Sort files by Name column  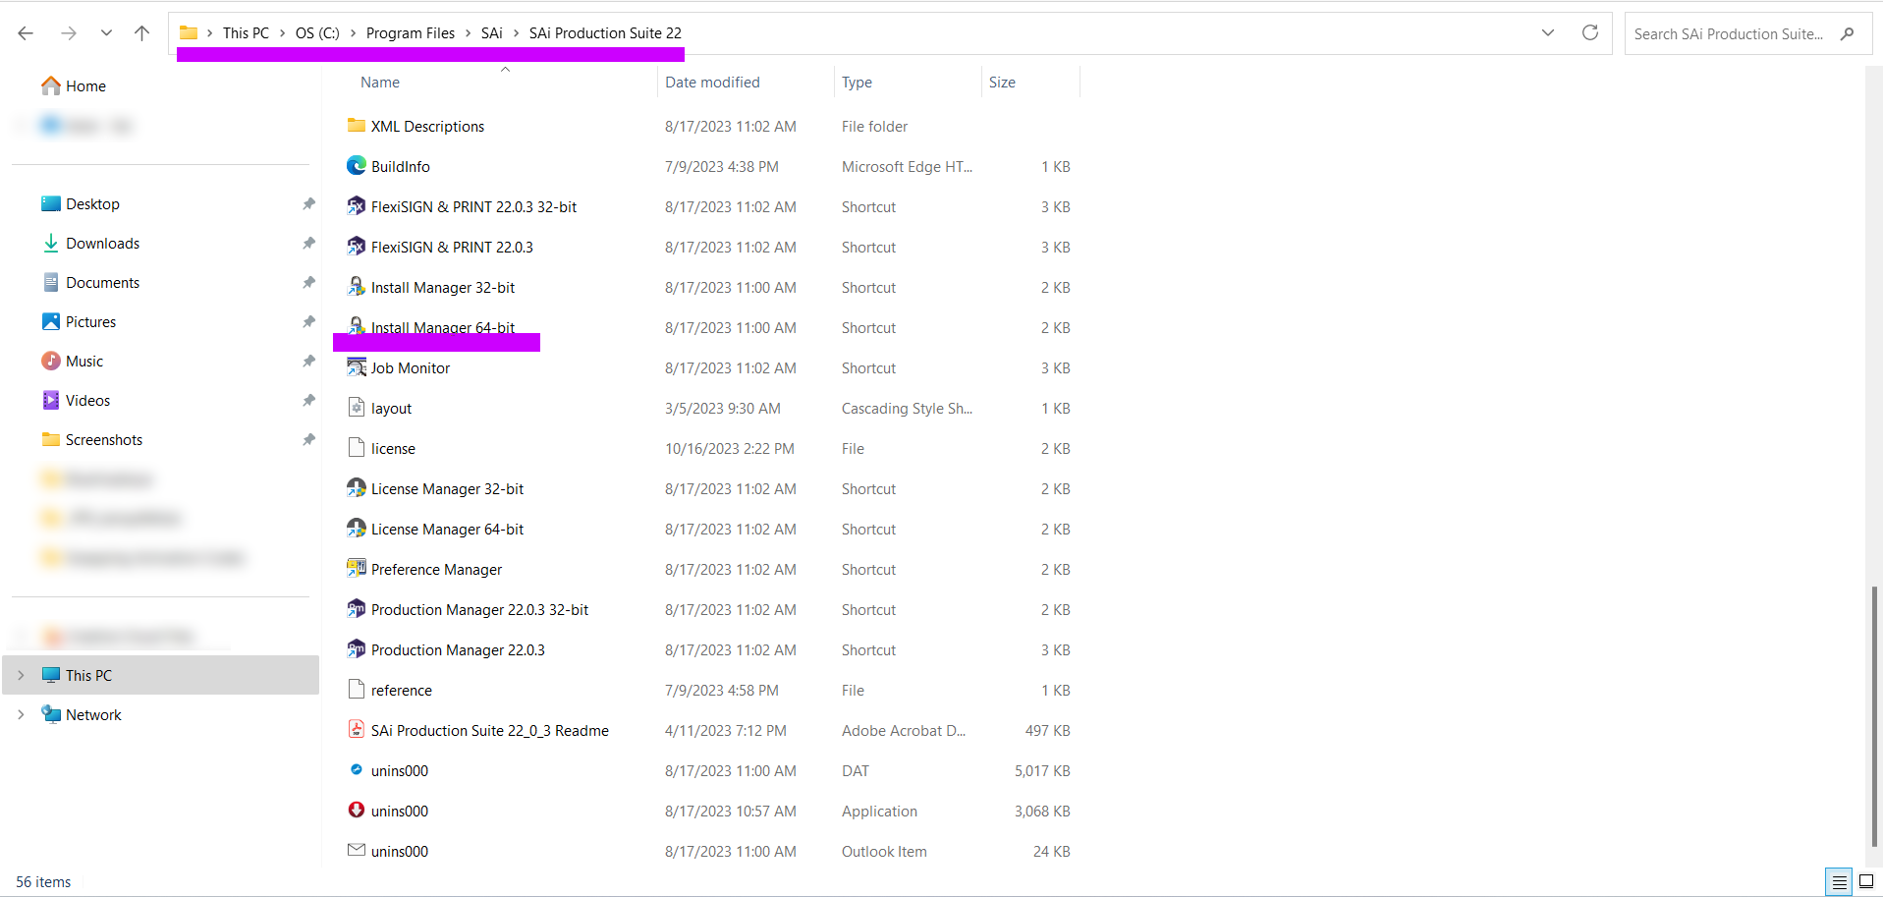380,83
